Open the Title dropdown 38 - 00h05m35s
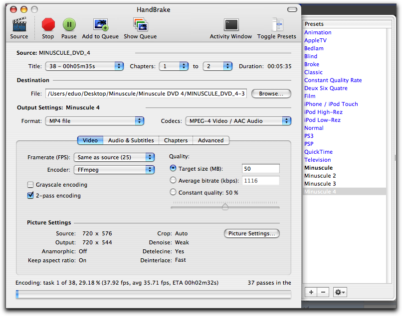Viewport: 402px width, 316px height. pyautogui.click(x=84, y=66)
